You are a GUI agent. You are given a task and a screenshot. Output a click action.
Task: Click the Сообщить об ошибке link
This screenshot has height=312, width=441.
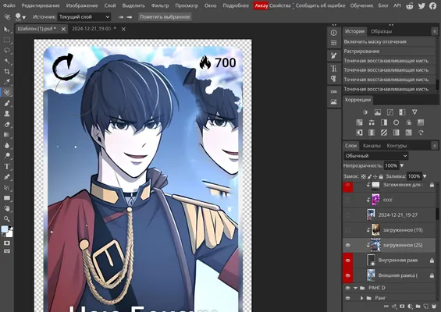(320, 5)
